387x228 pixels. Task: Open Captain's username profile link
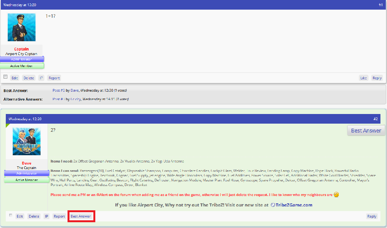point(22,49)
